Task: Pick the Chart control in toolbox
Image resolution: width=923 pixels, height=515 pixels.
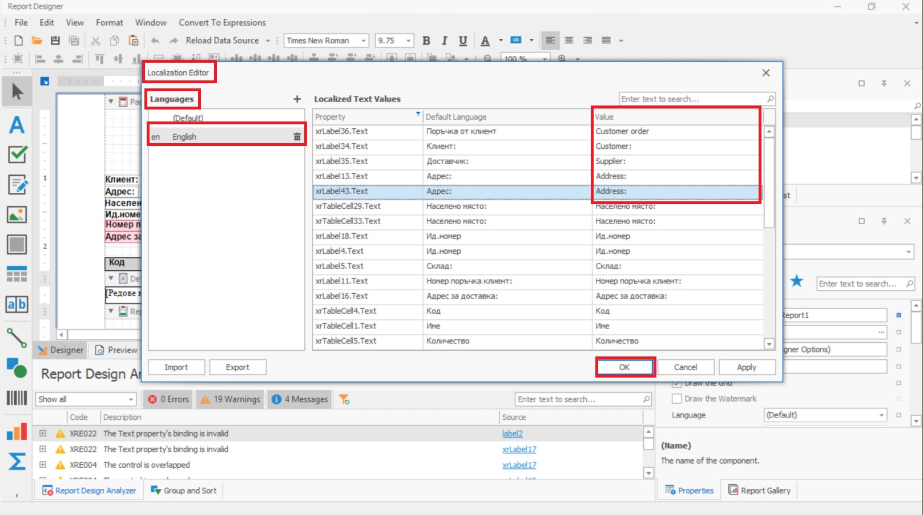Action: coord(17,432)
